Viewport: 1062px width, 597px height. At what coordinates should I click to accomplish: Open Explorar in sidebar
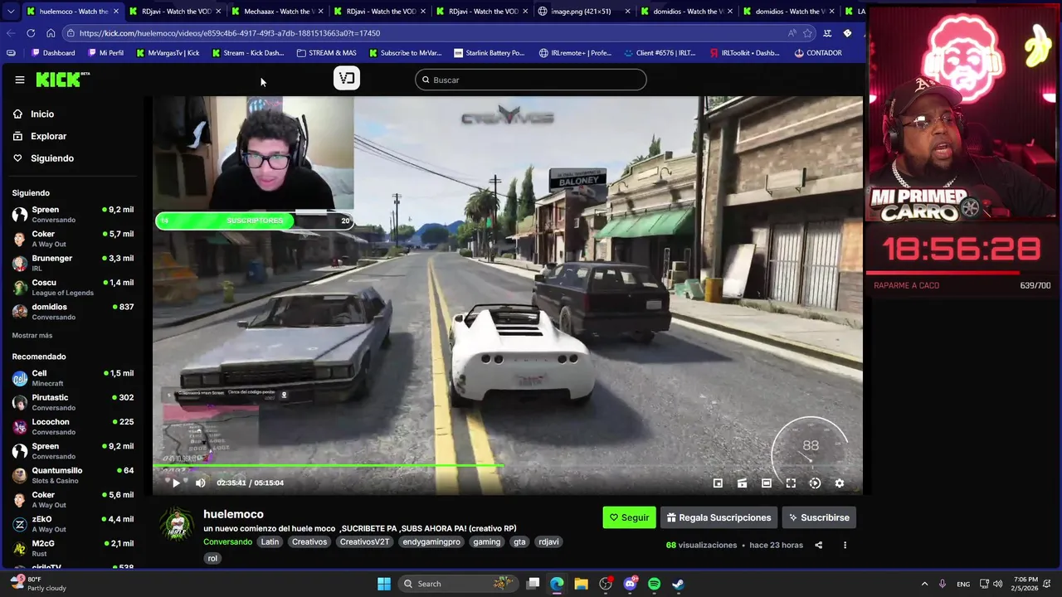coord(48,136)
